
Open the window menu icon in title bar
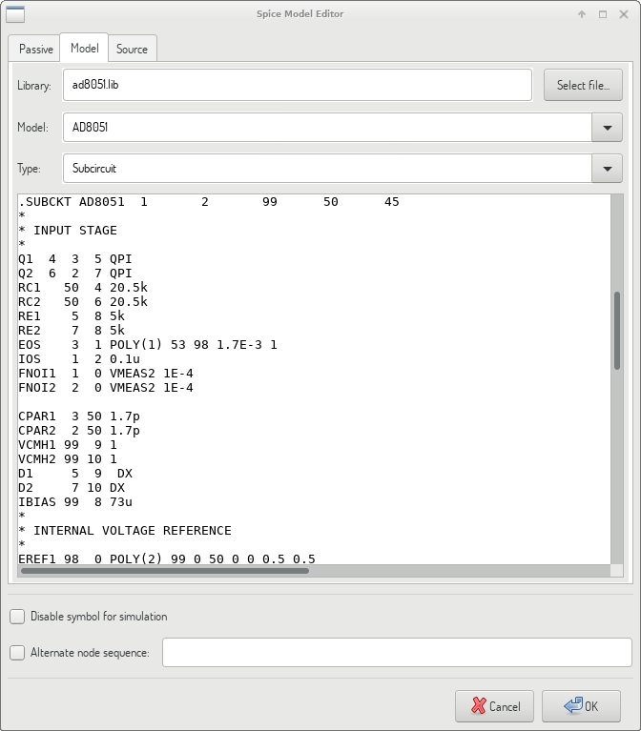(15, 14)
